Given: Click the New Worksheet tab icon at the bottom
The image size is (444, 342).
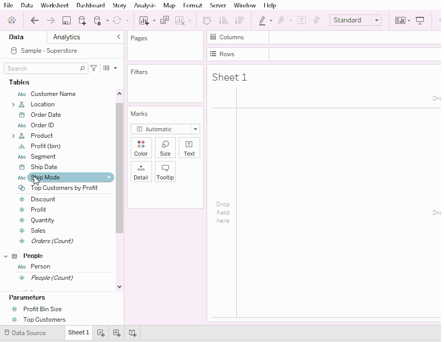Looking at the screenshot, I should tap(101, 333).
